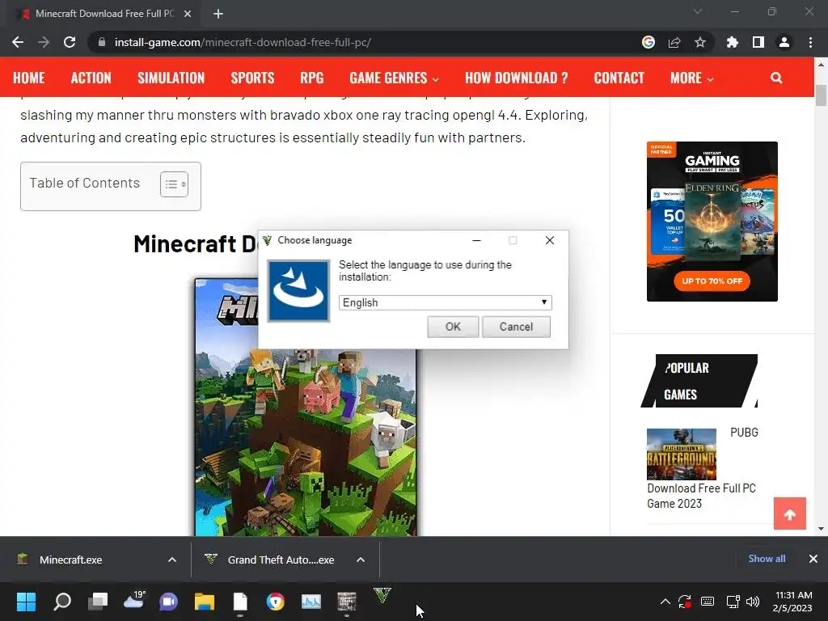This screenshot has width=828, height=621.
Task: Go back using the browser back arrow
Action: pos(18,42)
